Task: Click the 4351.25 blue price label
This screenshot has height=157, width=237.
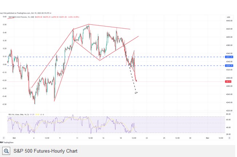Action: [x=229, y=57]
